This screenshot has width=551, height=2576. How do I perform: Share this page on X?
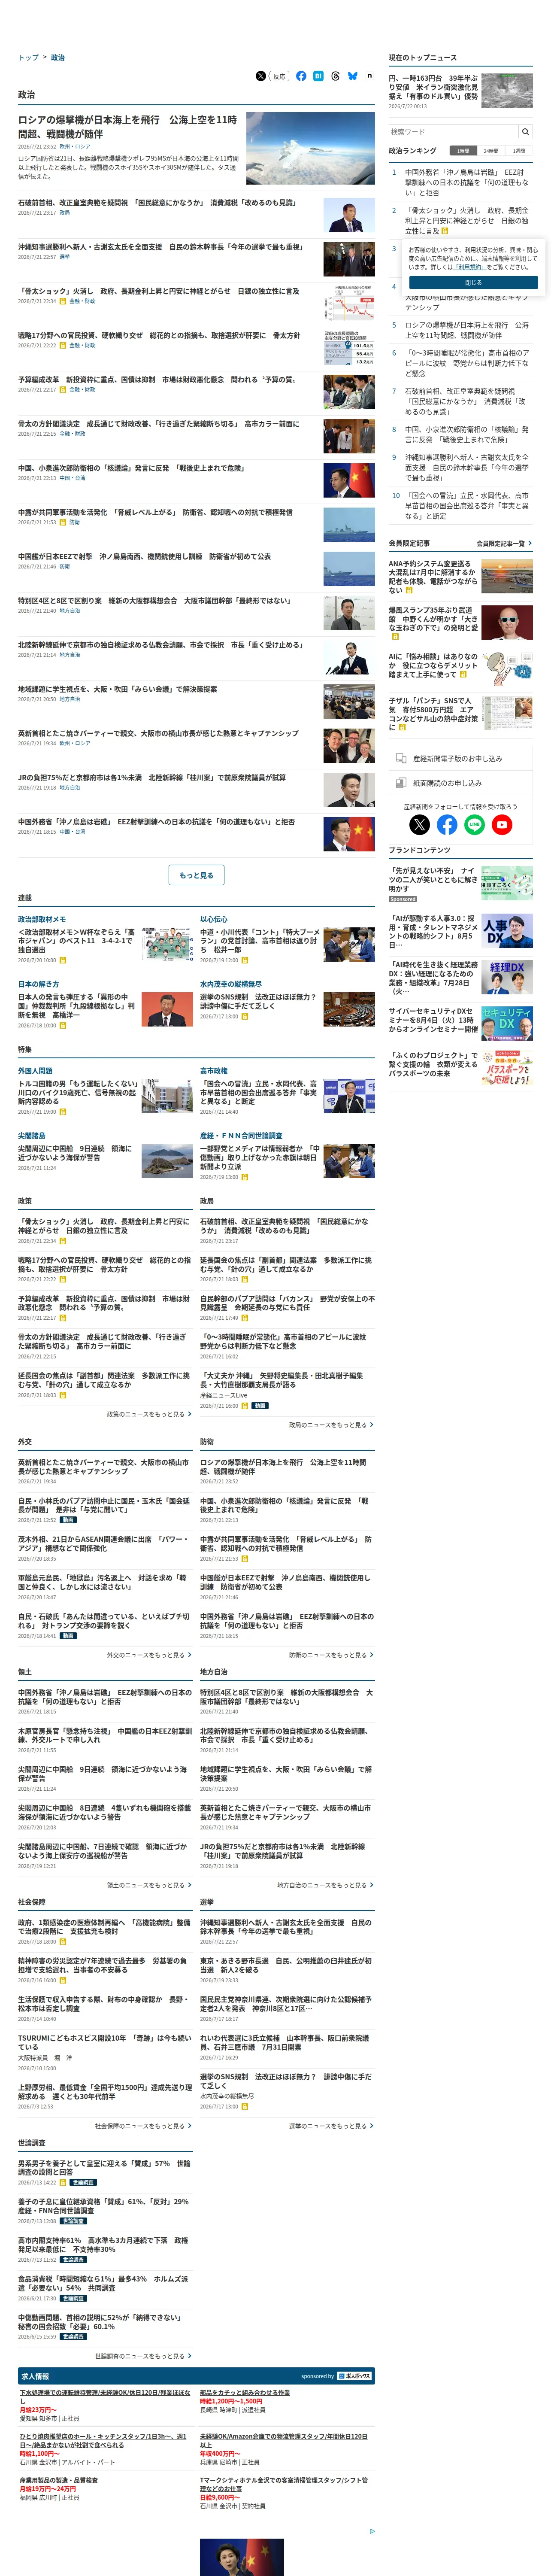click(261, 76)
